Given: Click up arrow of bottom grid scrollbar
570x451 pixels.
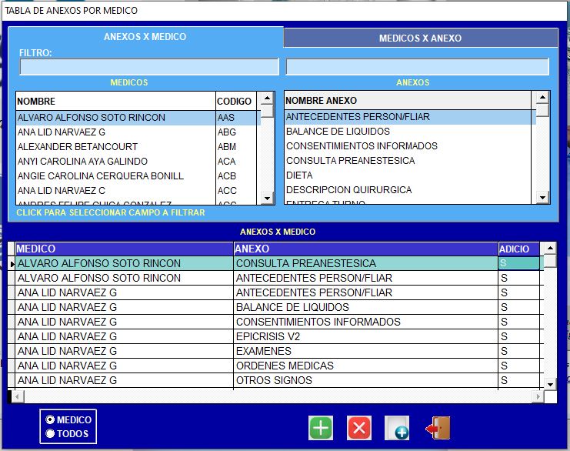Looking at the screenshot, I should pos(550,249).
